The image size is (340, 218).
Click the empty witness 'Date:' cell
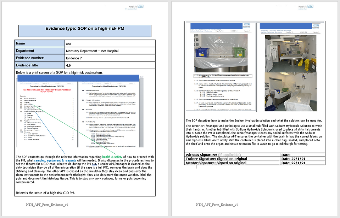[x=302, y=155]
